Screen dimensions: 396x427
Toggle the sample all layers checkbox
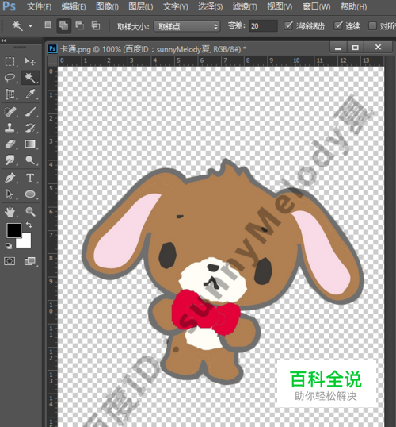372,26
